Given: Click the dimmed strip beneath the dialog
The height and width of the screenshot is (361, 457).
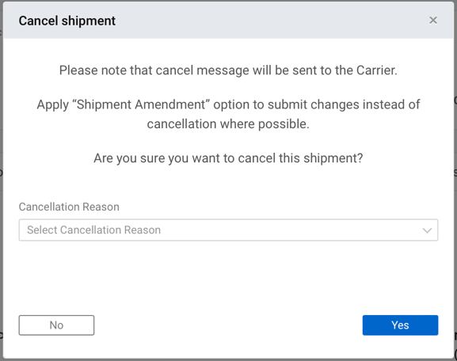Looking at the screenshot, I should tap(228, 360).
